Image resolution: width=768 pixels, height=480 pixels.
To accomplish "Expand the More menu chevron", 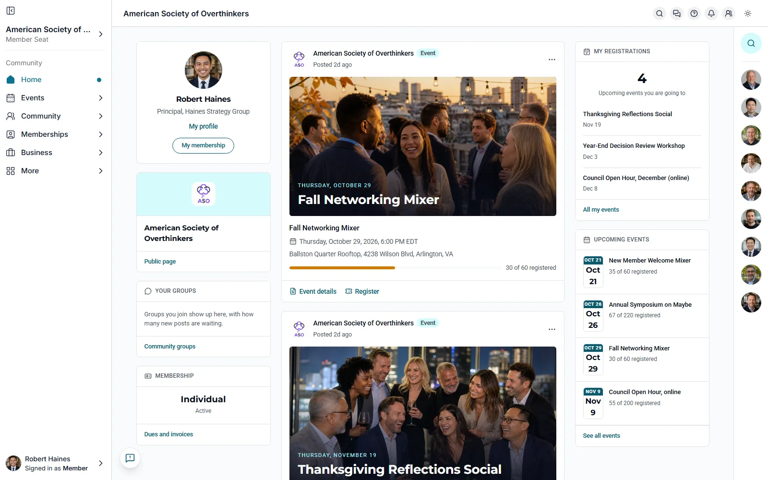I will [101, 171].
